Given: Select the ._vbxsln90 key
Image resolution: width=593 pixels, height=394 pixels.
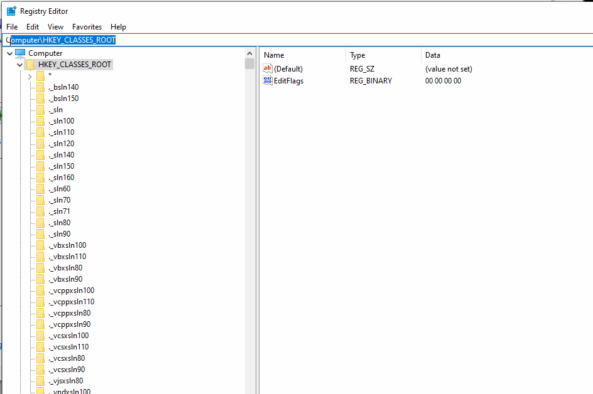Looking at the screenshot, I should tap(65, 279).
